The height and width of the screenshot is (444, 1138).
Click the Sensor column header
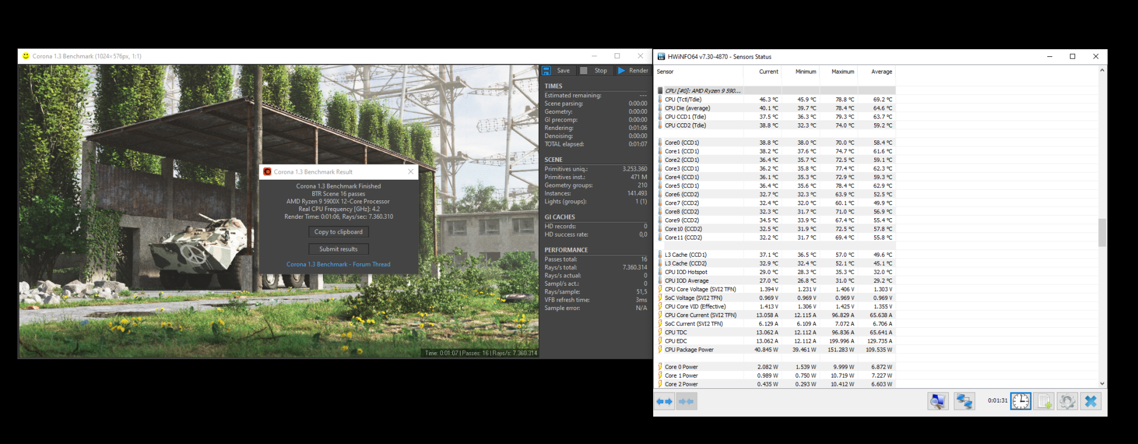tap(699, 72)
